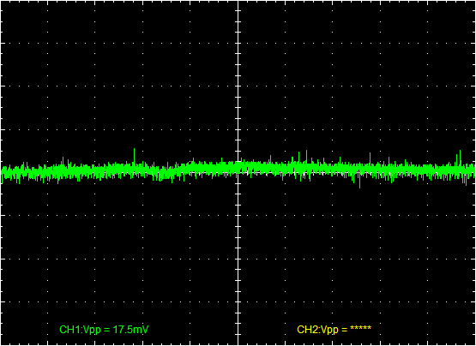Click the green trace at its right edge
476x346 pixels.
coord(473,170)
